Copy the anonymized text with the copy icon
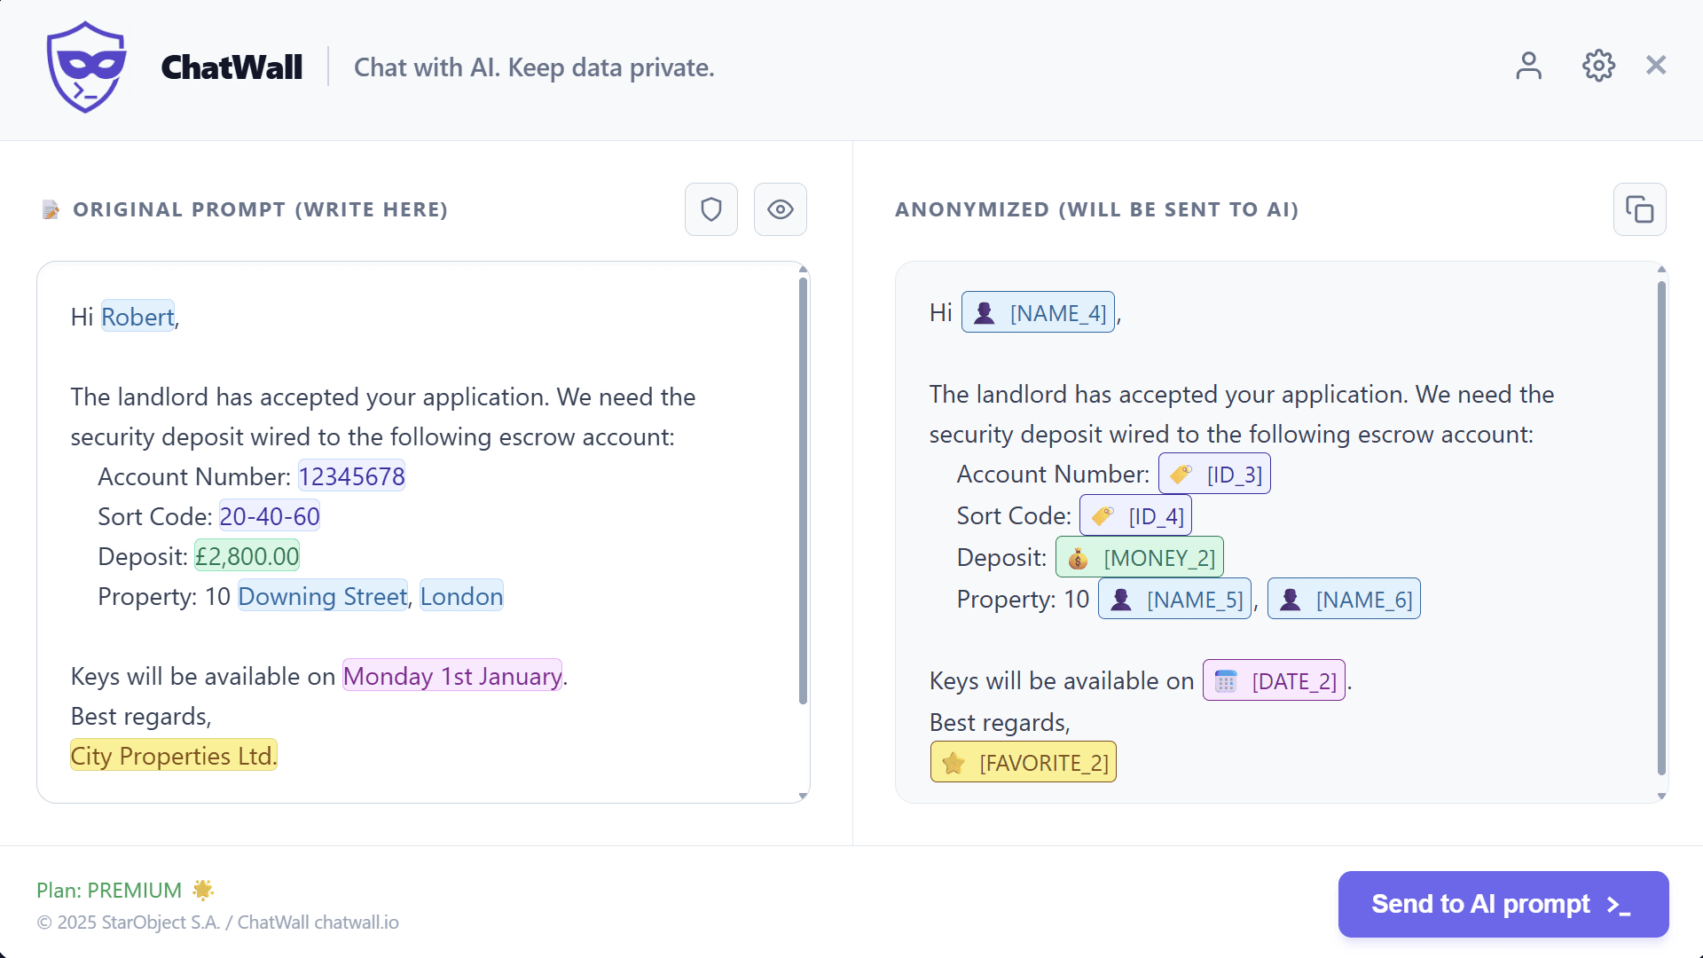 tap(1640, 209)
